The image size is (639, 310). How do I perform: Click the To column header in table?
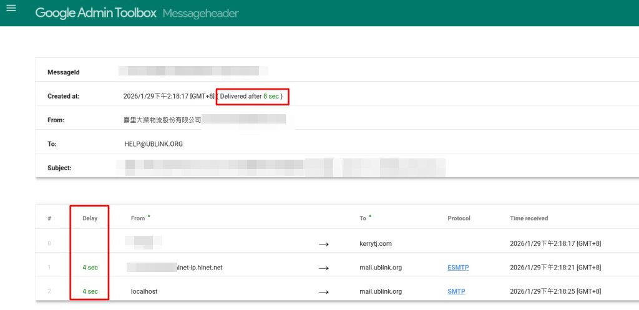point(363,218)
